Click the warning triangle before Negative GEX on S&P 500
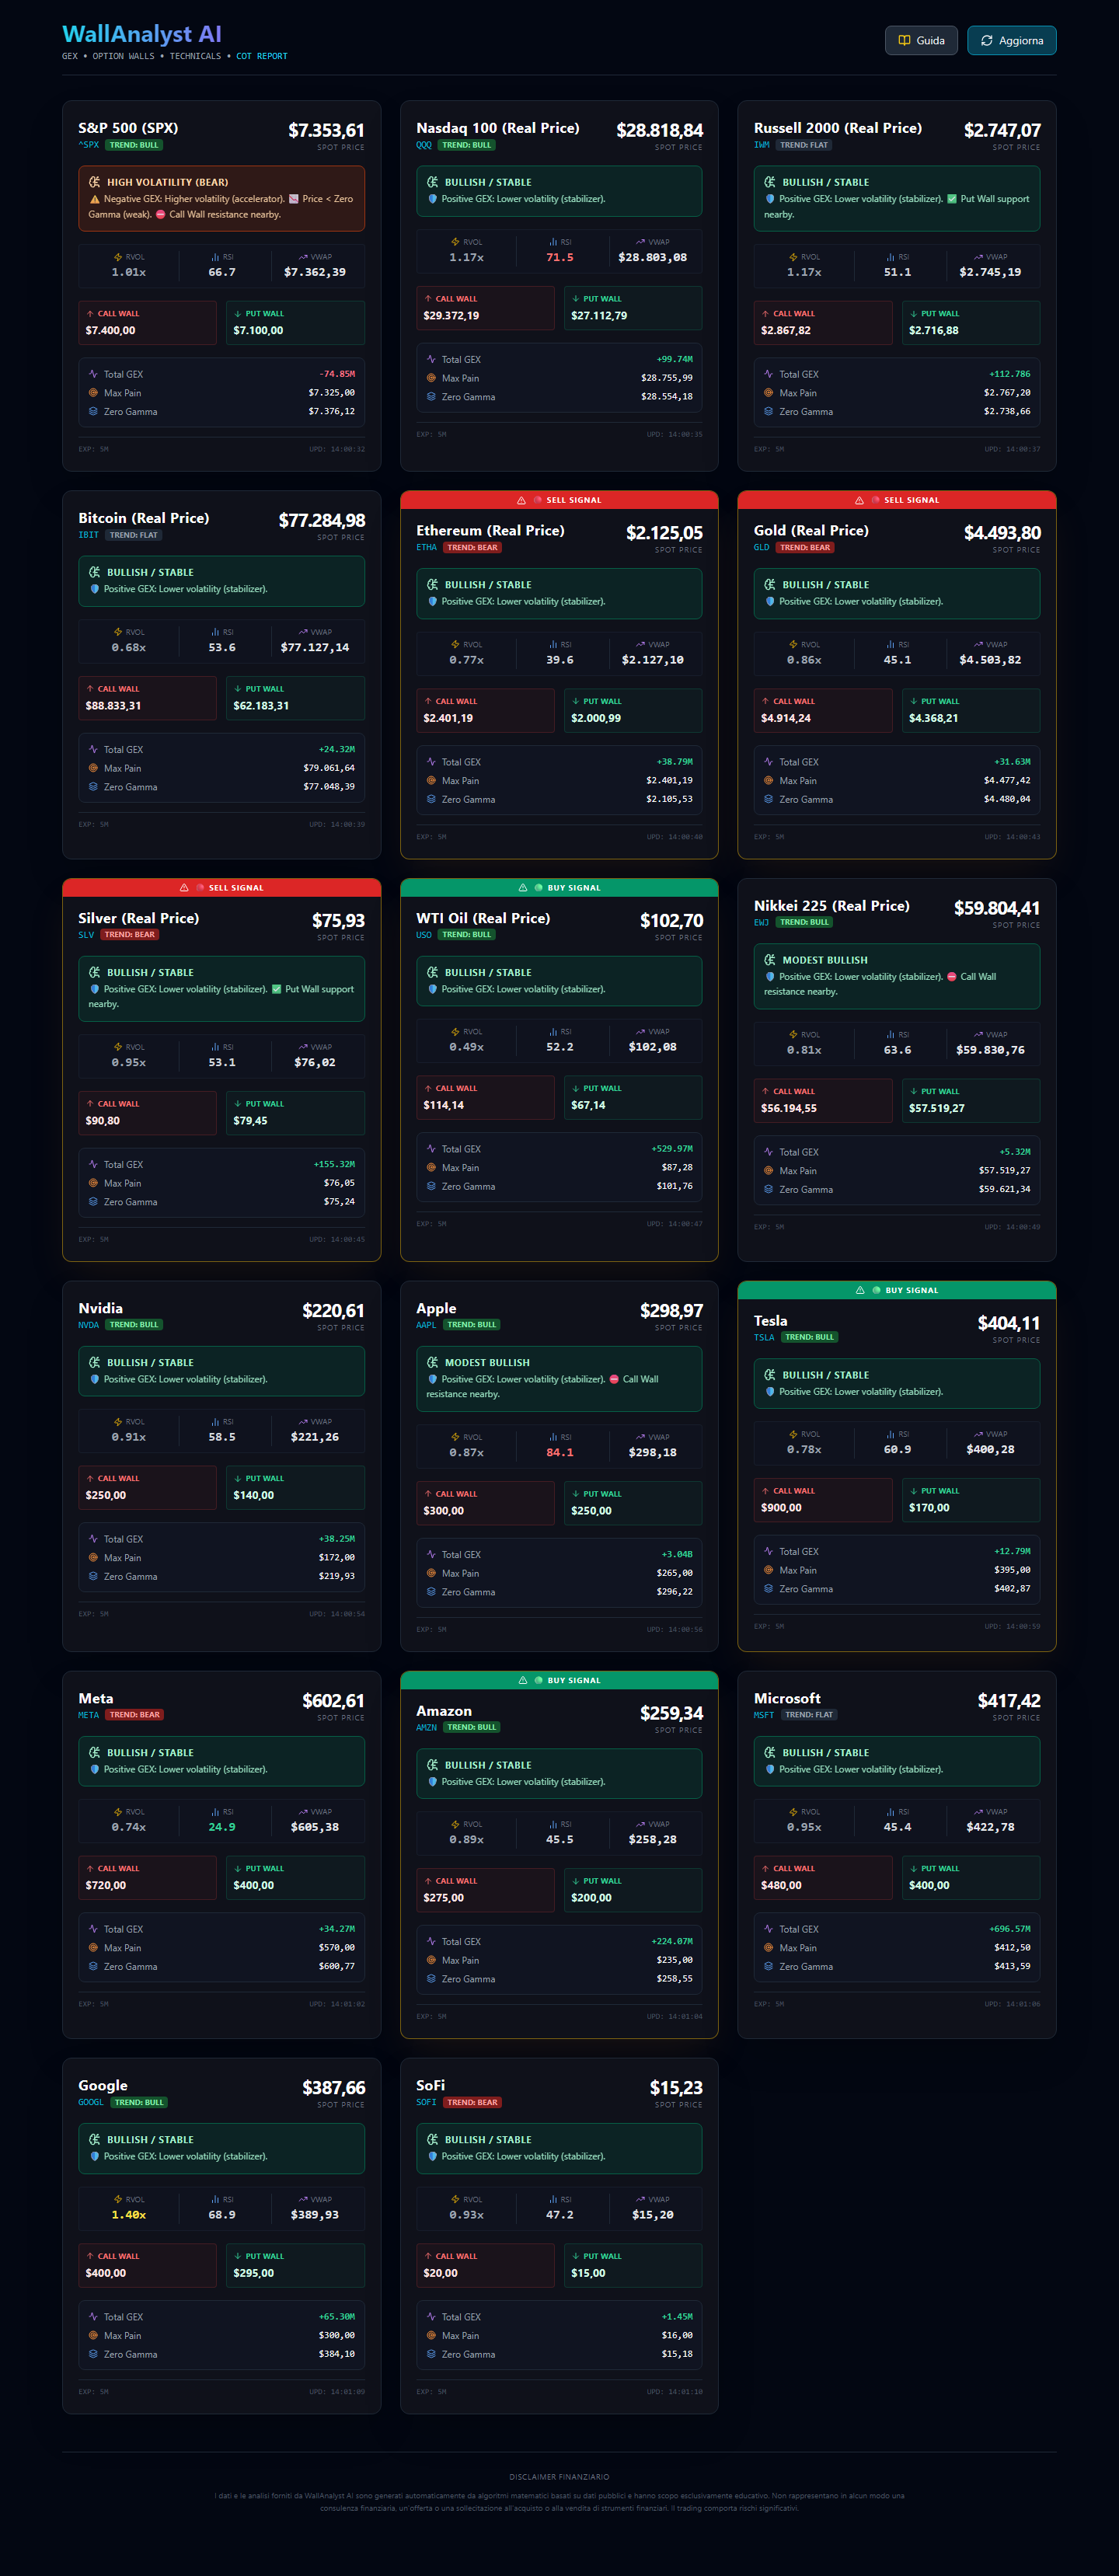 click(95, 199)
